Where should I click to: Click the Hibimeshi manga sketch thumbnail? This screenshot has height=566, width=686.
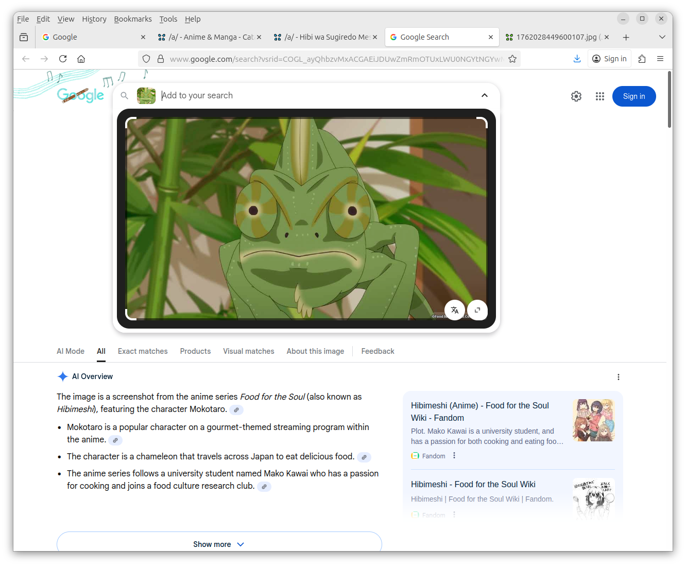point(594,499)
